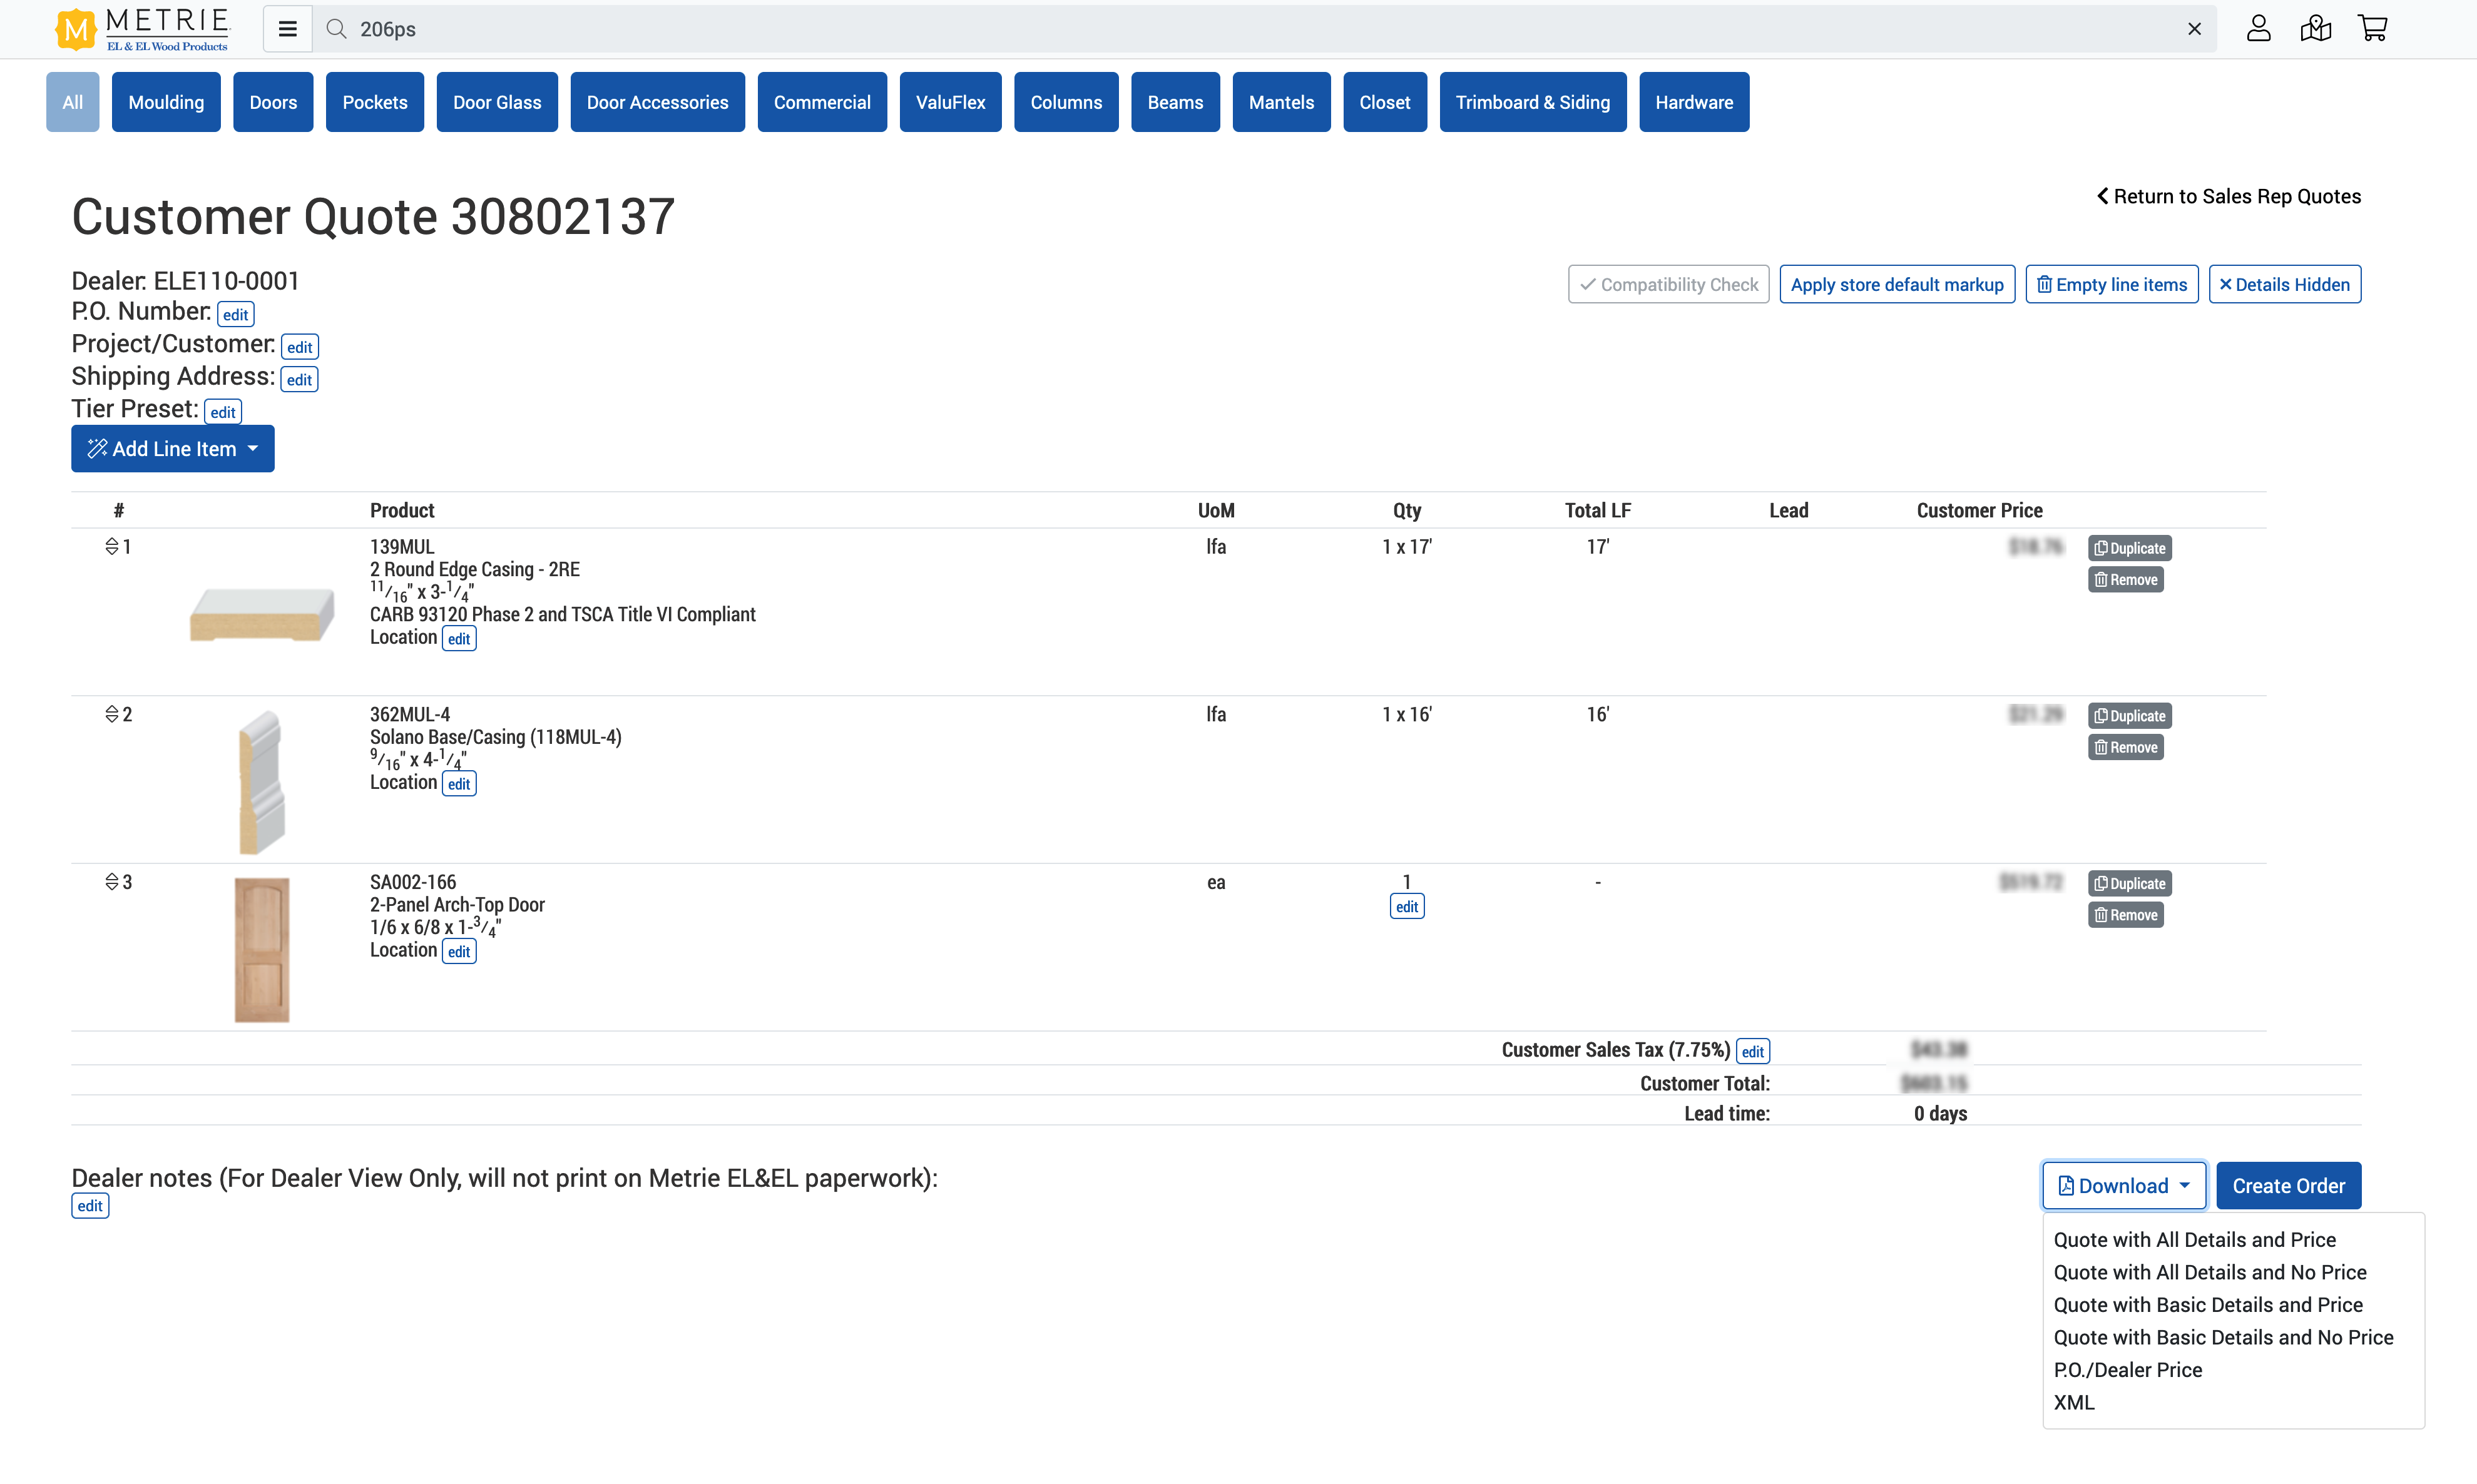The image size is (2477, 1484).
Task: Open the hamburger menu icon
Action: (x=287, y=29)
